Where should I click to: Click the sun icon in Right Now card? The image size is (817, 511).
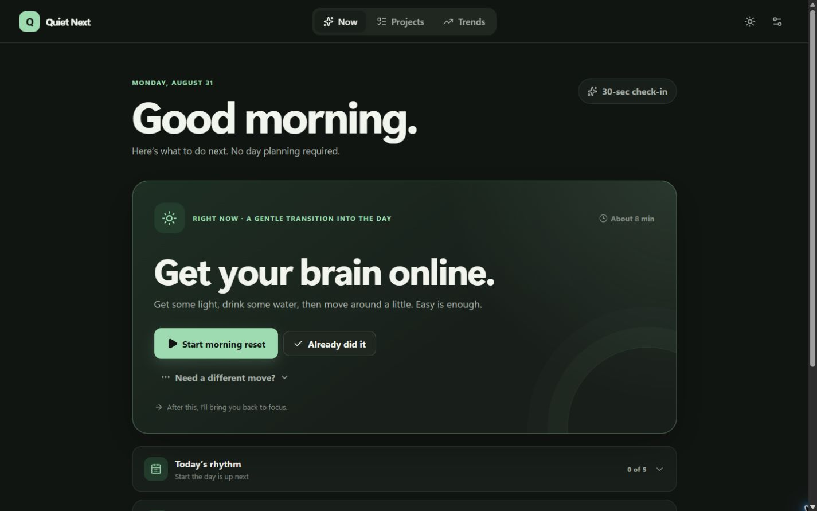click(169, 218)
